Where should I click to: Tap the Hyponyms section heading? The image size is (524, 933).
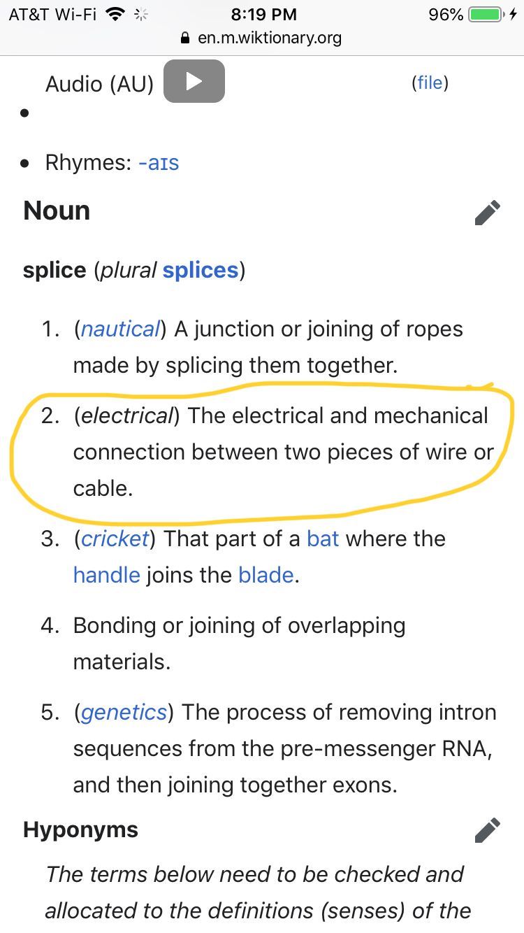[x=80, y=830]
